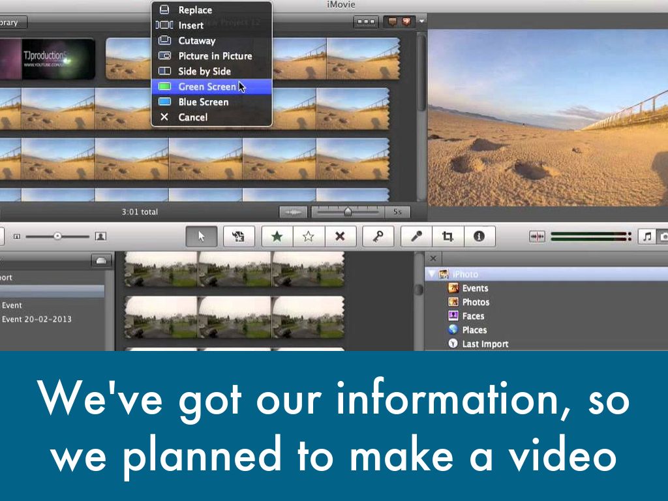
Task: Click Cancel in the popup menu
Action: point(192,117)
